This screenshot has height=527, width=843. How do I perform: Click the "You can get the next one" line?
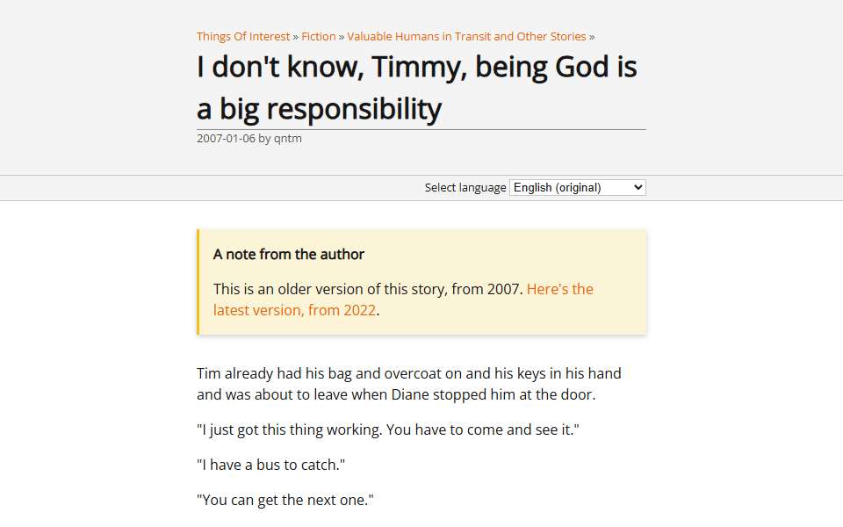point(285,500)
